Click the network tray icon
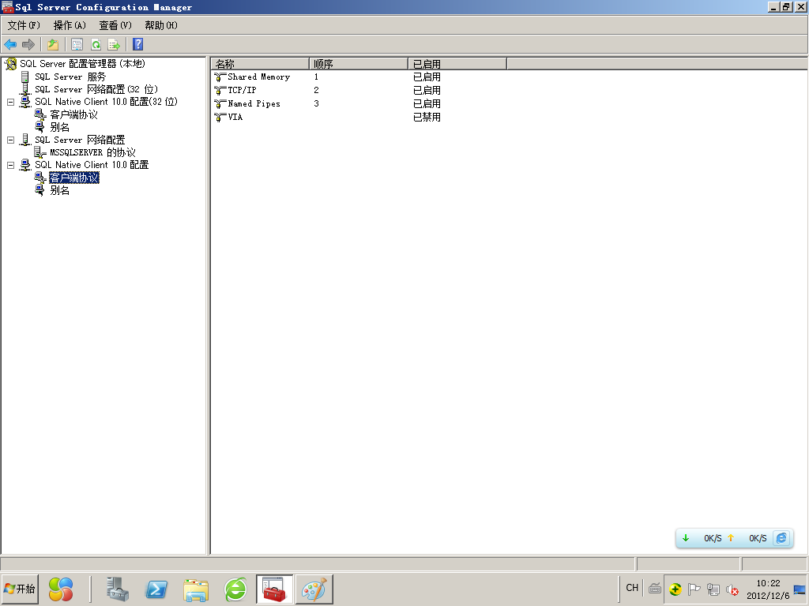809x606 pixels. [x=713, y=589]
